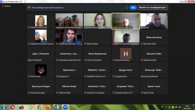Image resolution: width=195 pixels, height=110 pixels.
Task: Select Natalia Grushanska video tile
Action: pyautogui.click(x=41, y=21)
